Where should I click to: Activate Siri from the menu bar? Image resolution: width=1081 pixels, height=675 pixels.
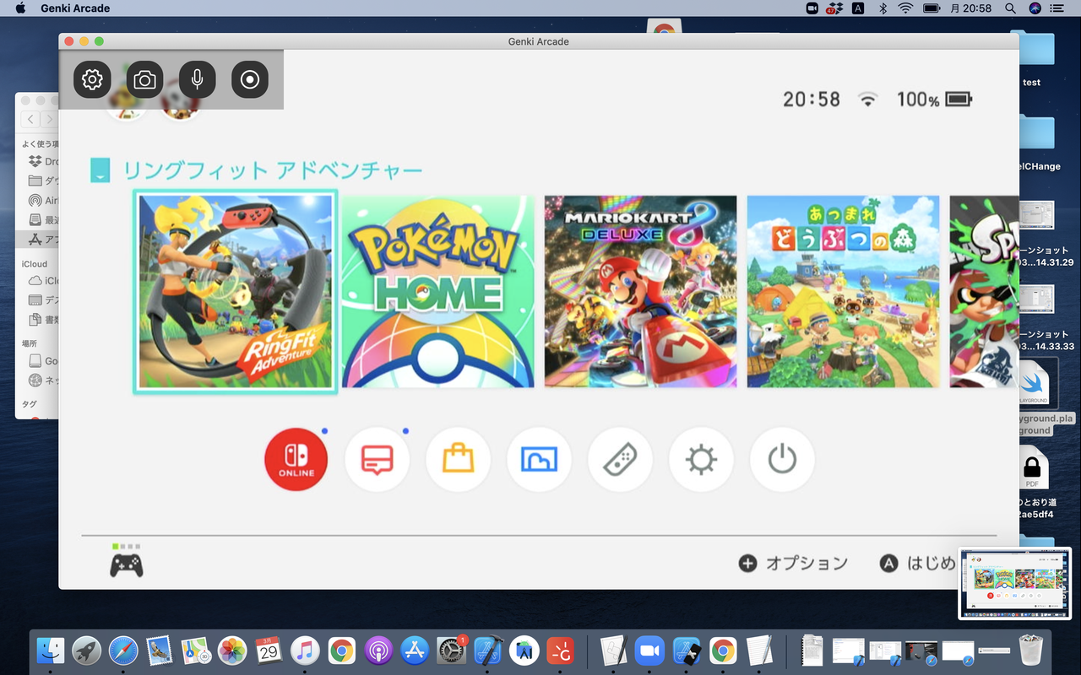(1035, 8)
